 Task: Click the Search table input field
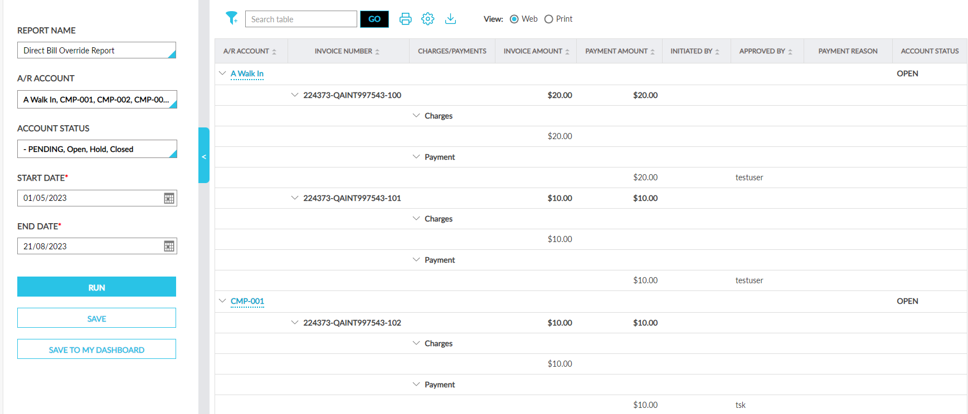300,19
